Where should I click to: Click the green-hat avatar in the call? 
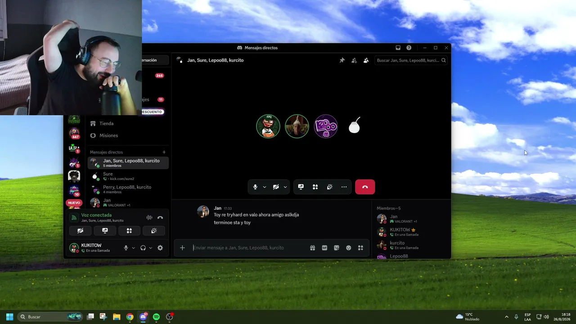click(x=268, y=126)
